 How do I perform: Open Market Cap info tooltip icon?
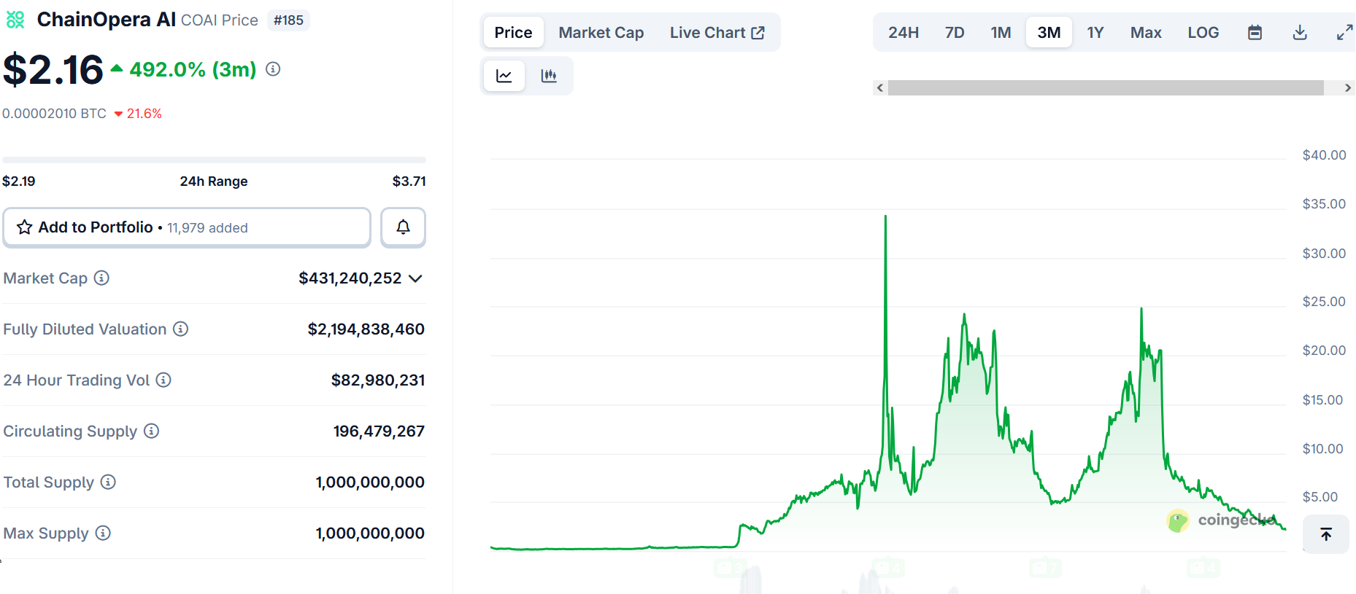click(102, 278)
